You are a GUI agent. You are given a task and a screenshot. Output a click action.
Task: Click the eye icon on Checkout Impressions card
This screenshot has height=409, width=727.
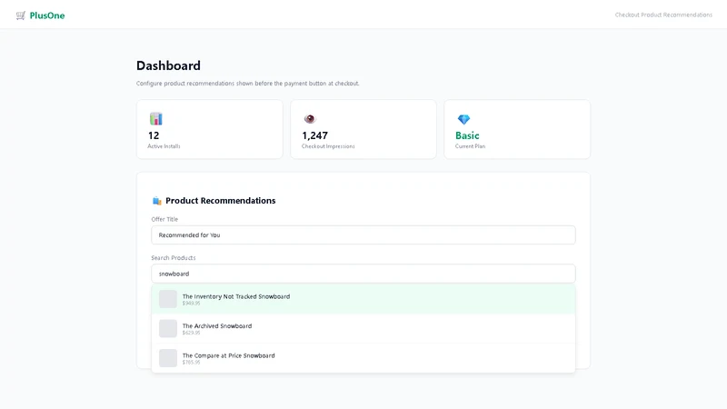point(310,119)
